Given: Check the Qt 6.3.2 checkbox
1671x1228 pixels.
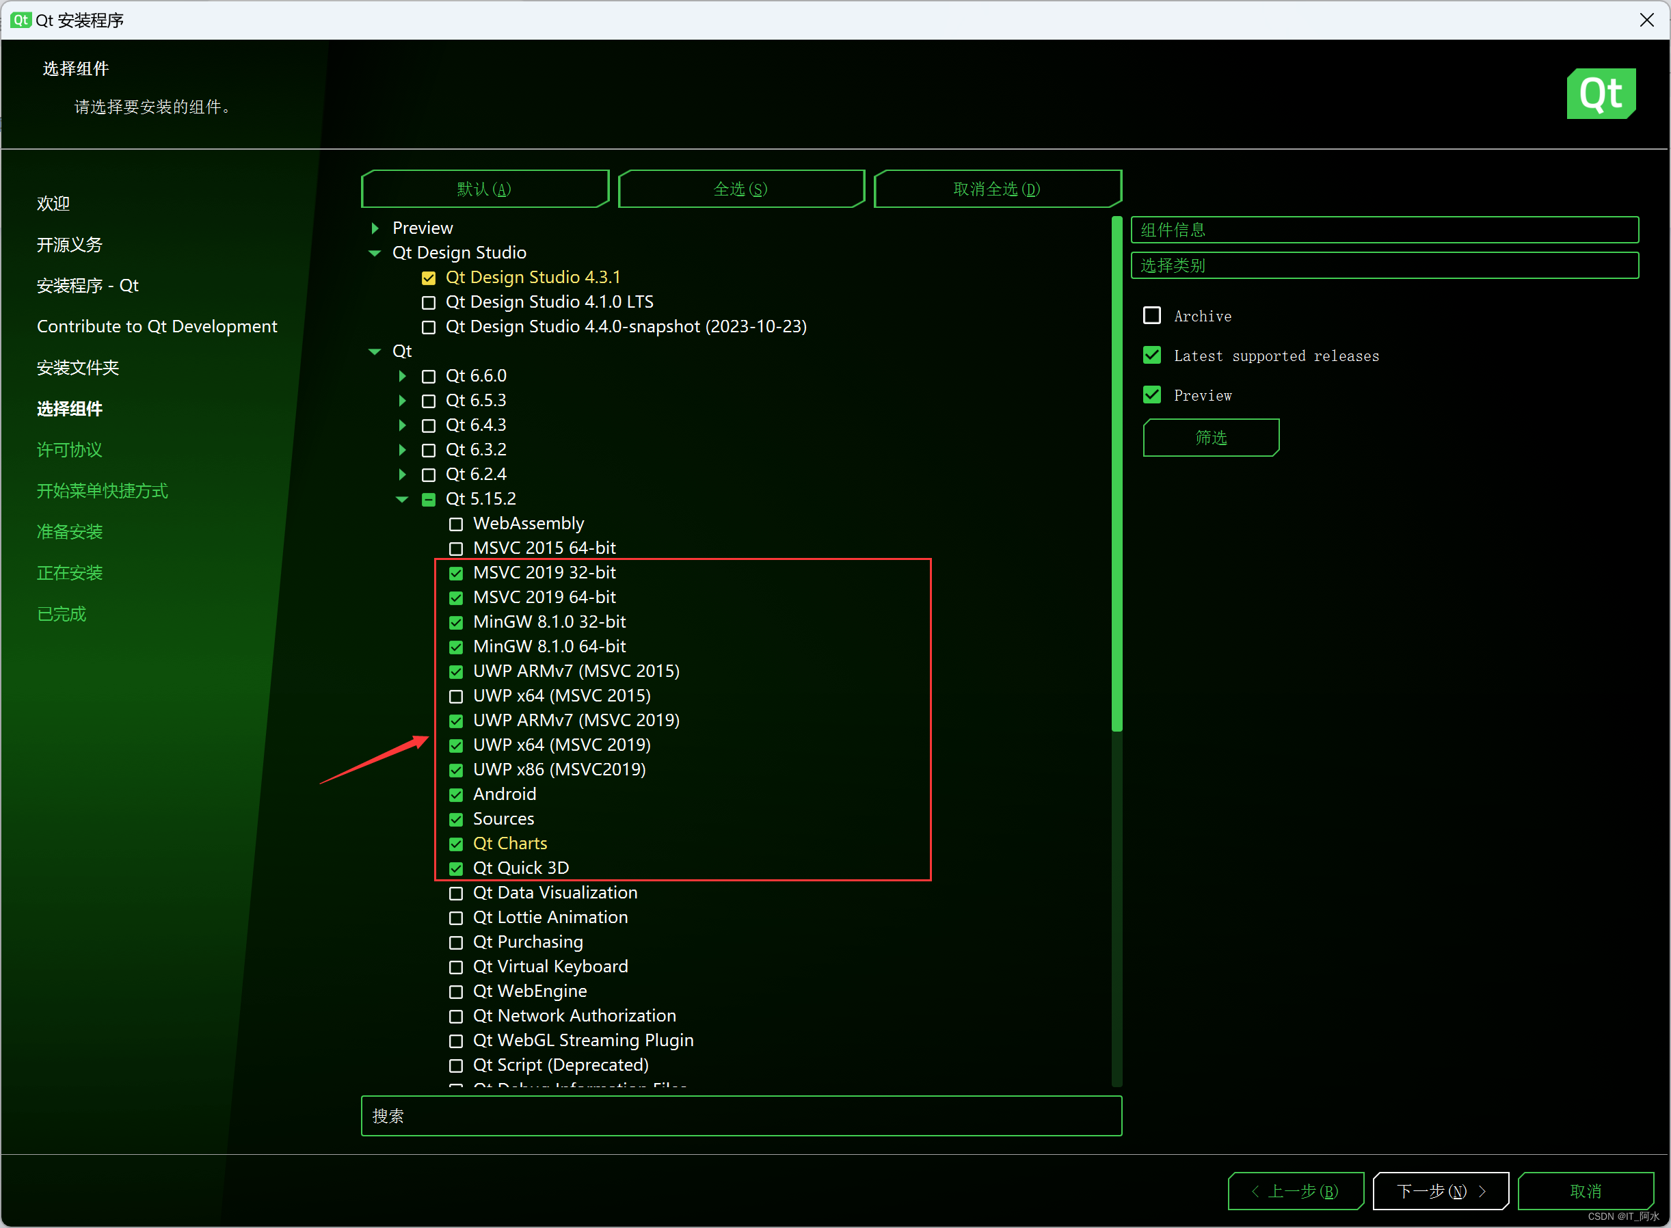Looking at the screenshot, I should tap(428, 450).
